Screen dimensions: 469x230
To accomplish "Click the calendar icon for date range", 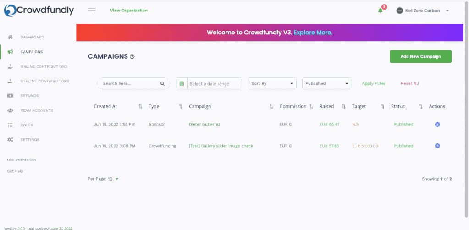I will tap(182, 84).
